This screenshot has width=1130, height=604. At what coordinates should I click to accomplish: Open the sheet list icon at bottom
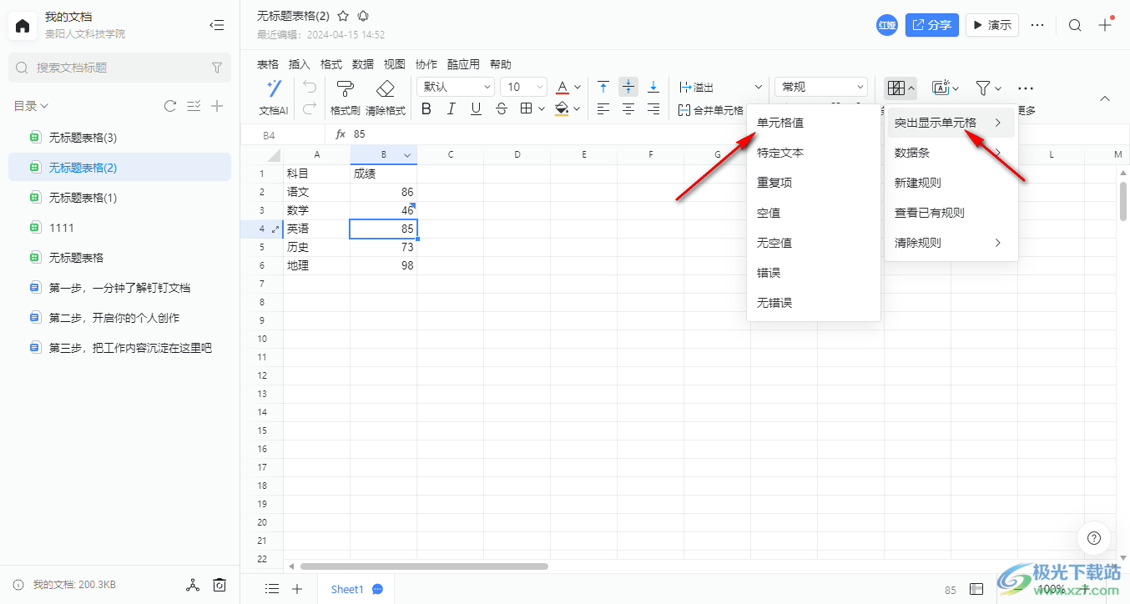click(272, 589)
